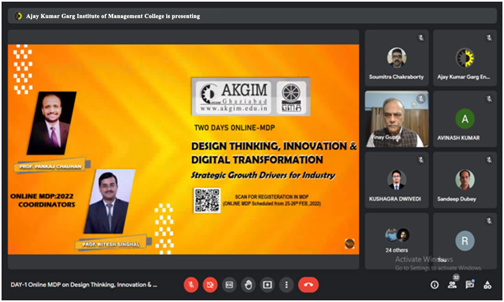Unmute your microphone in the call bar
The width and height of the screenshot is (504, 302).
point(191,285)
